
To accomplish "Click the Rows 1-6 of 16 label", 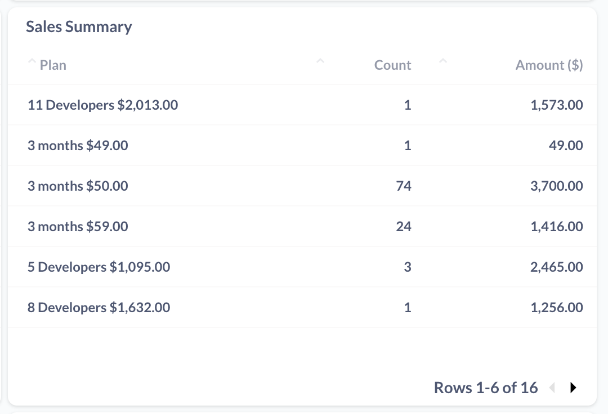I will [486, 388].
